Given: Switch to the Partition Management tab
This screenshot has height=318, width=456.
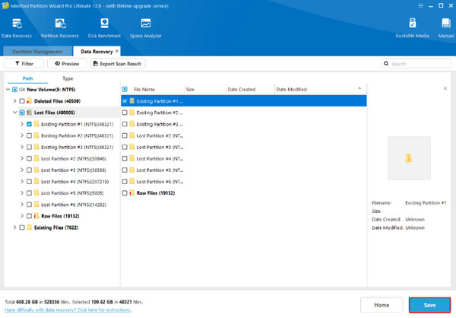Looking at the screenshot, I should pyautogui.click(x=37, y=51).
